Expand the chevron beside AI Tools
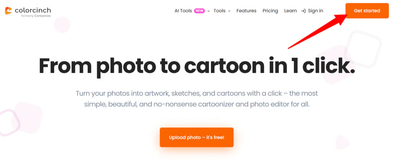The height and width of the screenshot is (167, 393). click(209, 11)
